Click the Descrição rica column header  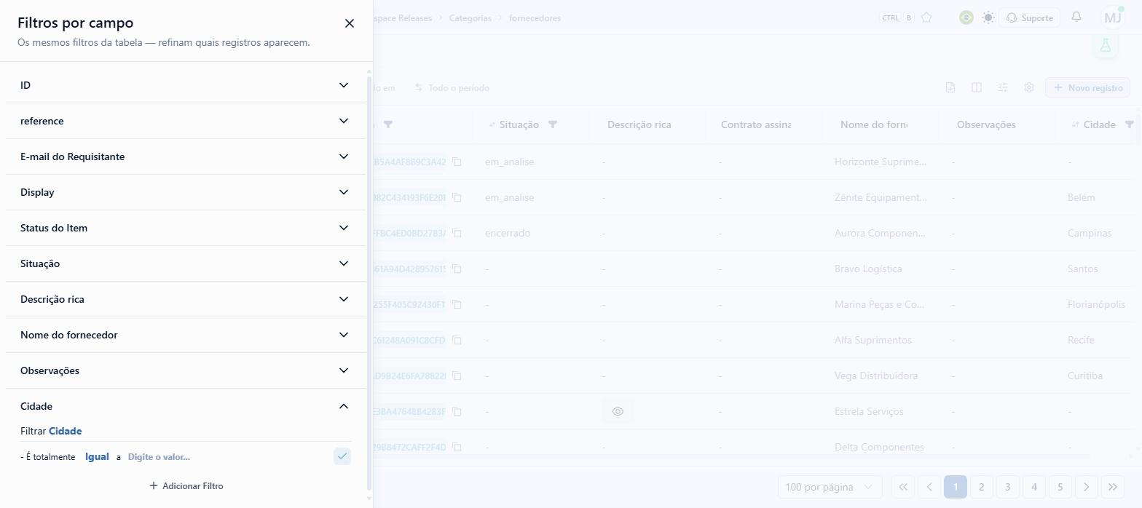(639, 124)
